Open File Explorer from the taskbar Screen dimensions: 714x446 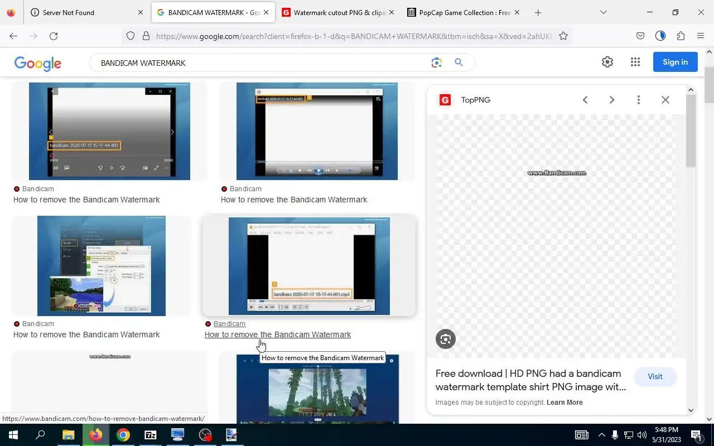click(x=68, y=435)
